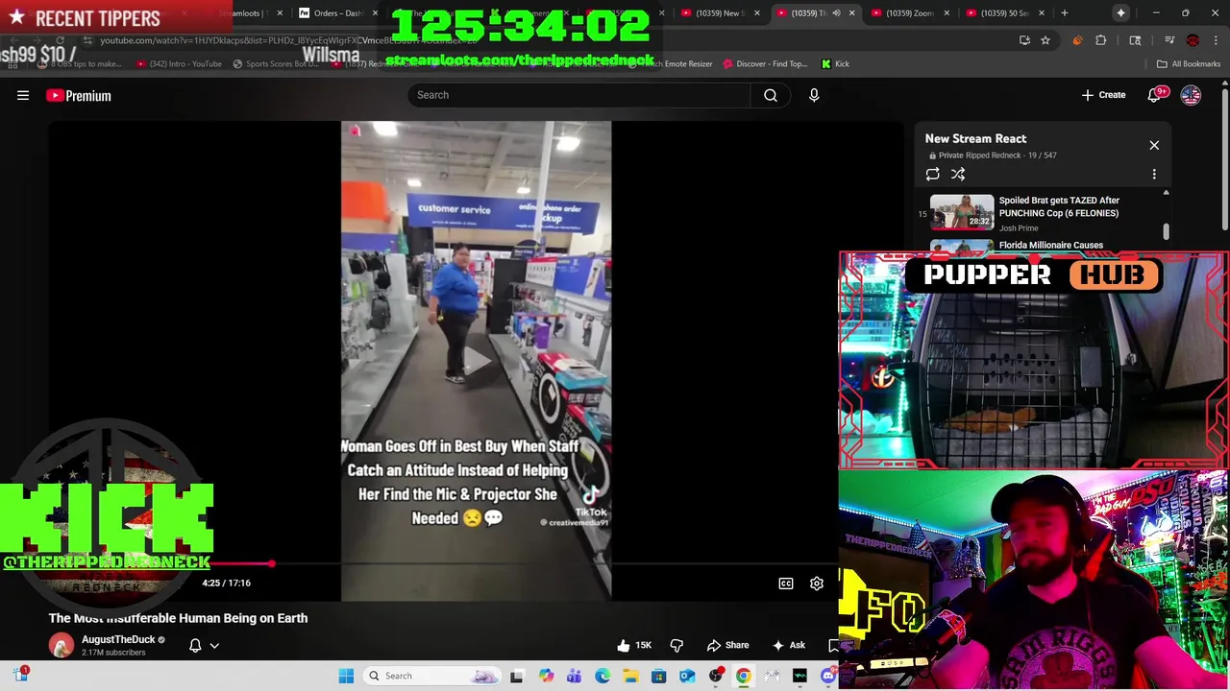Open 'Spoiled Brat gets TAZED After PUNCHING Cop' title

tap(1059, 206)
